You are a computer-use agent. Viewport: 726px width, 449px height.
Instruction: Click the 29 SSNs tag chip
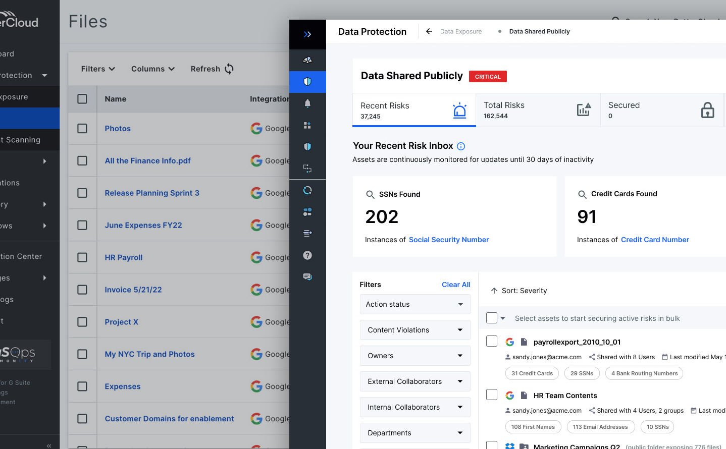click(582, 373)
